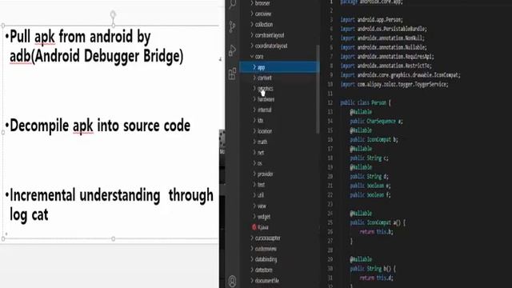512x288 pixels.
Task: Click code line 'public boolean f;'
Action: coord(370,195)
